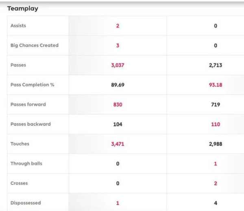Select the Assists row label
The width and height of the screenshot is (244, 211).
[x=18, y=26]
